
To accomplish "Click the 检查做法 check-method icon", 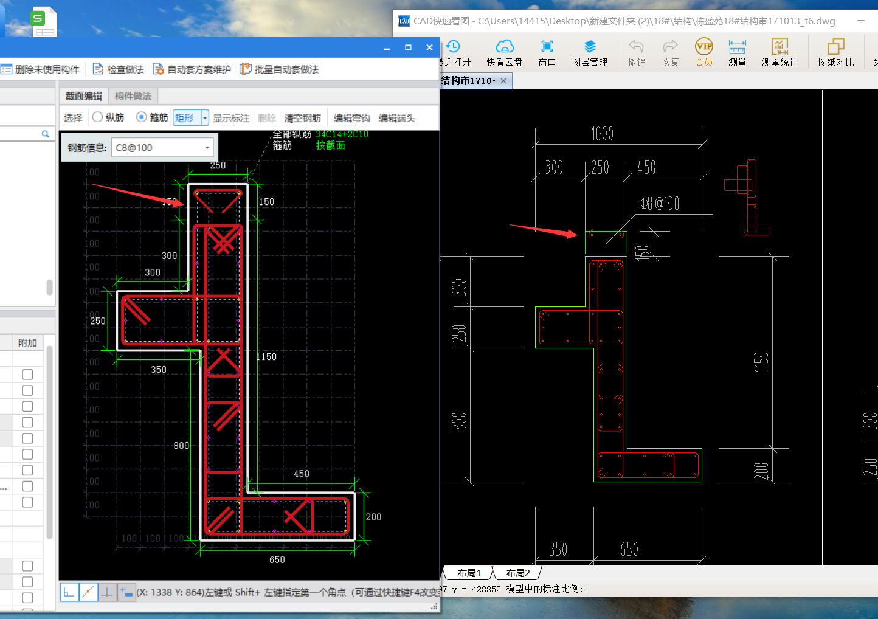I will (x=98, y=69).
